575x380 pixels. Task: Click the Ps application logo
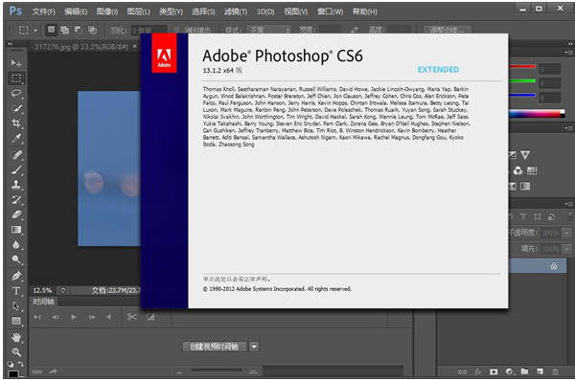pos(15,11)
